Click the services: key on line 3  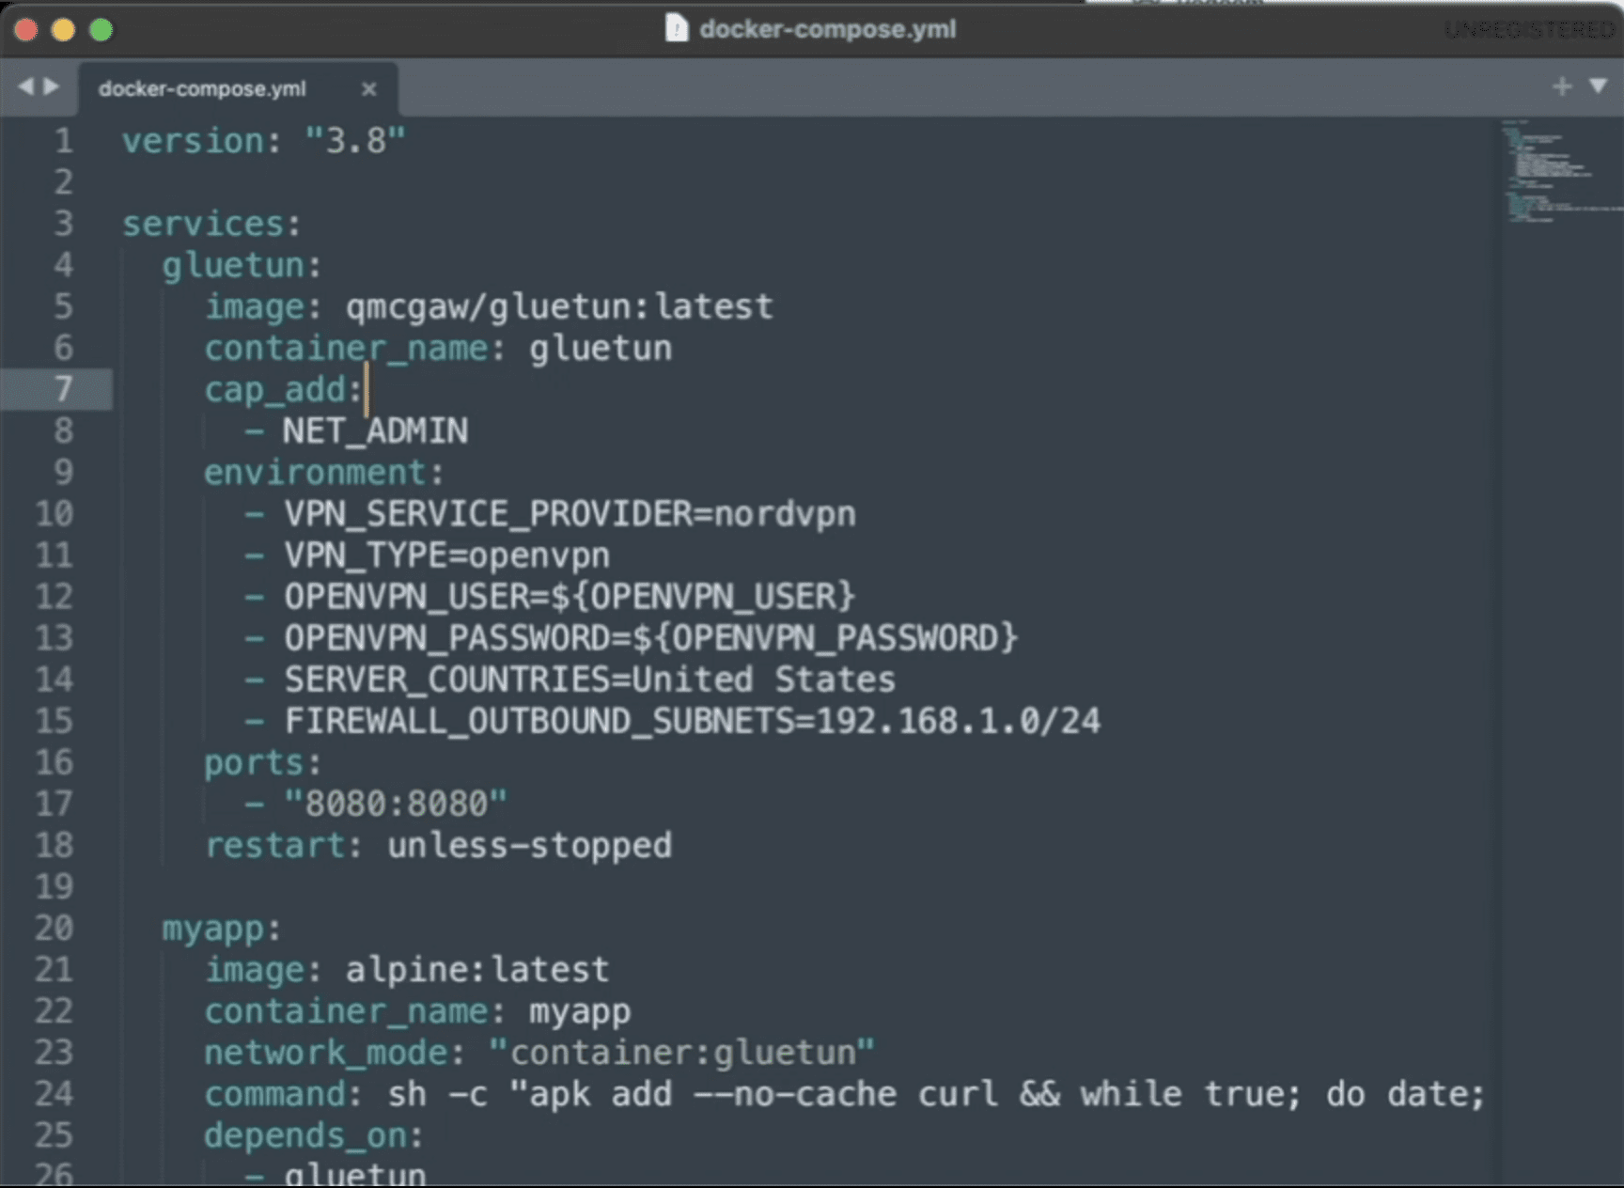tap(211, 225)
